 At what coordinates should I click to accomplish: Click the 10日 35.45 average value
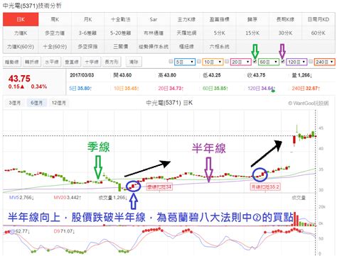pyautogui.click(x=127, y=89)
